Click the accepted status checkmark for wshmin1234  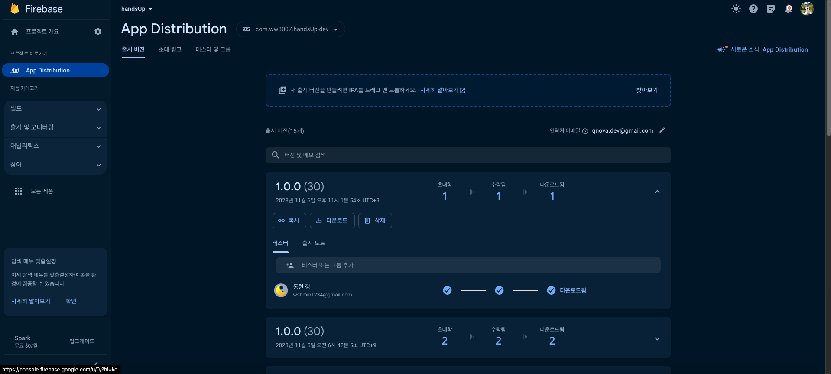pos(500,290)
